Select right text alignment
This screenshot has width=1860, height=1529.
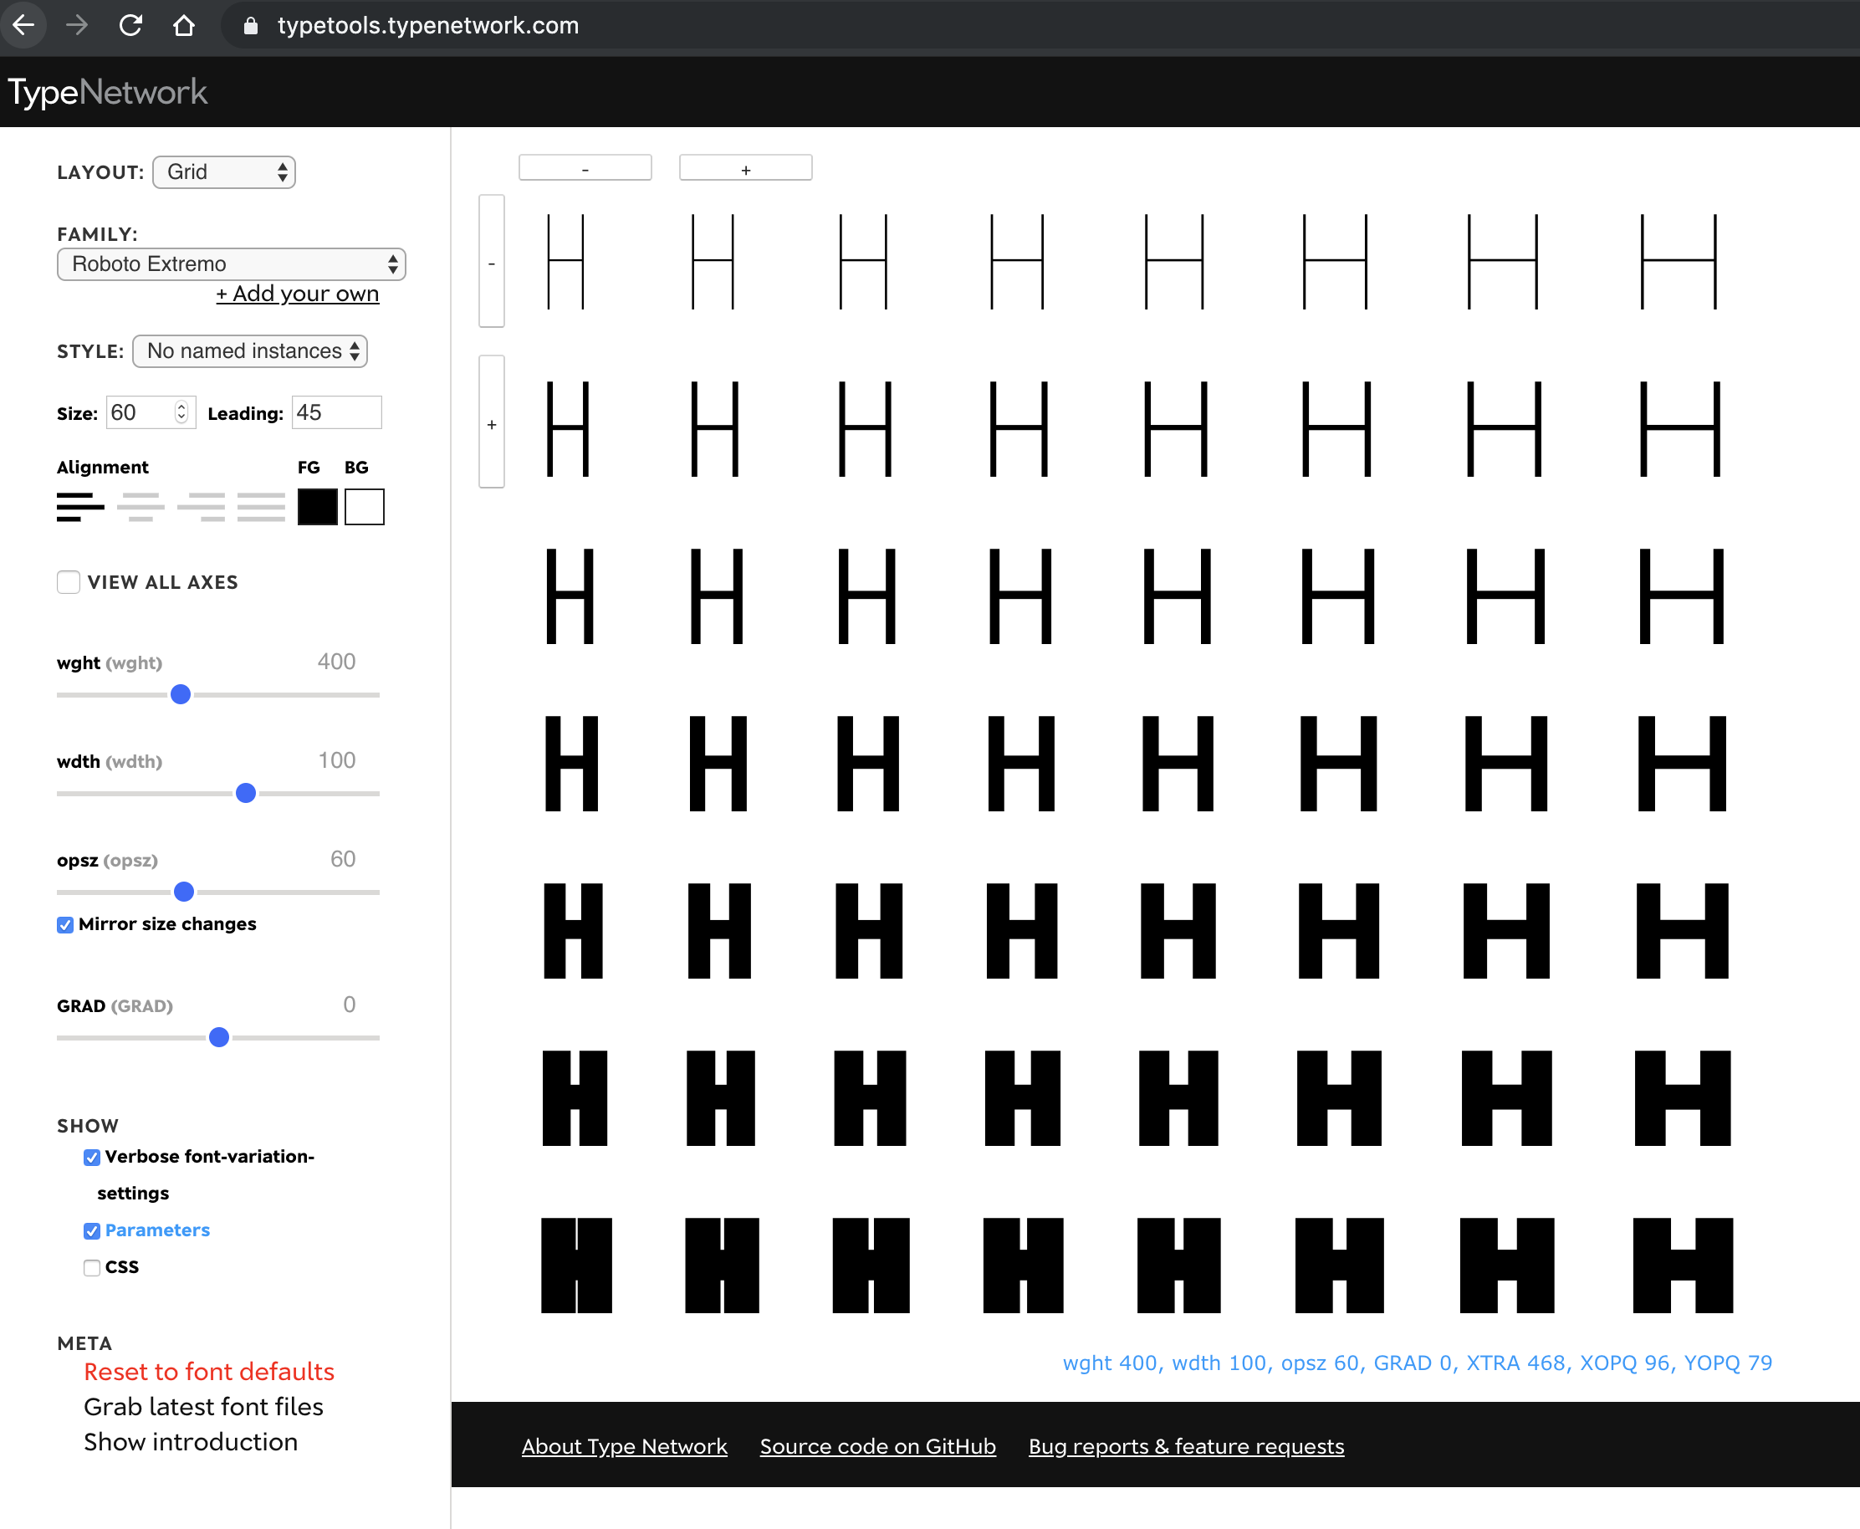coord(201,508)
